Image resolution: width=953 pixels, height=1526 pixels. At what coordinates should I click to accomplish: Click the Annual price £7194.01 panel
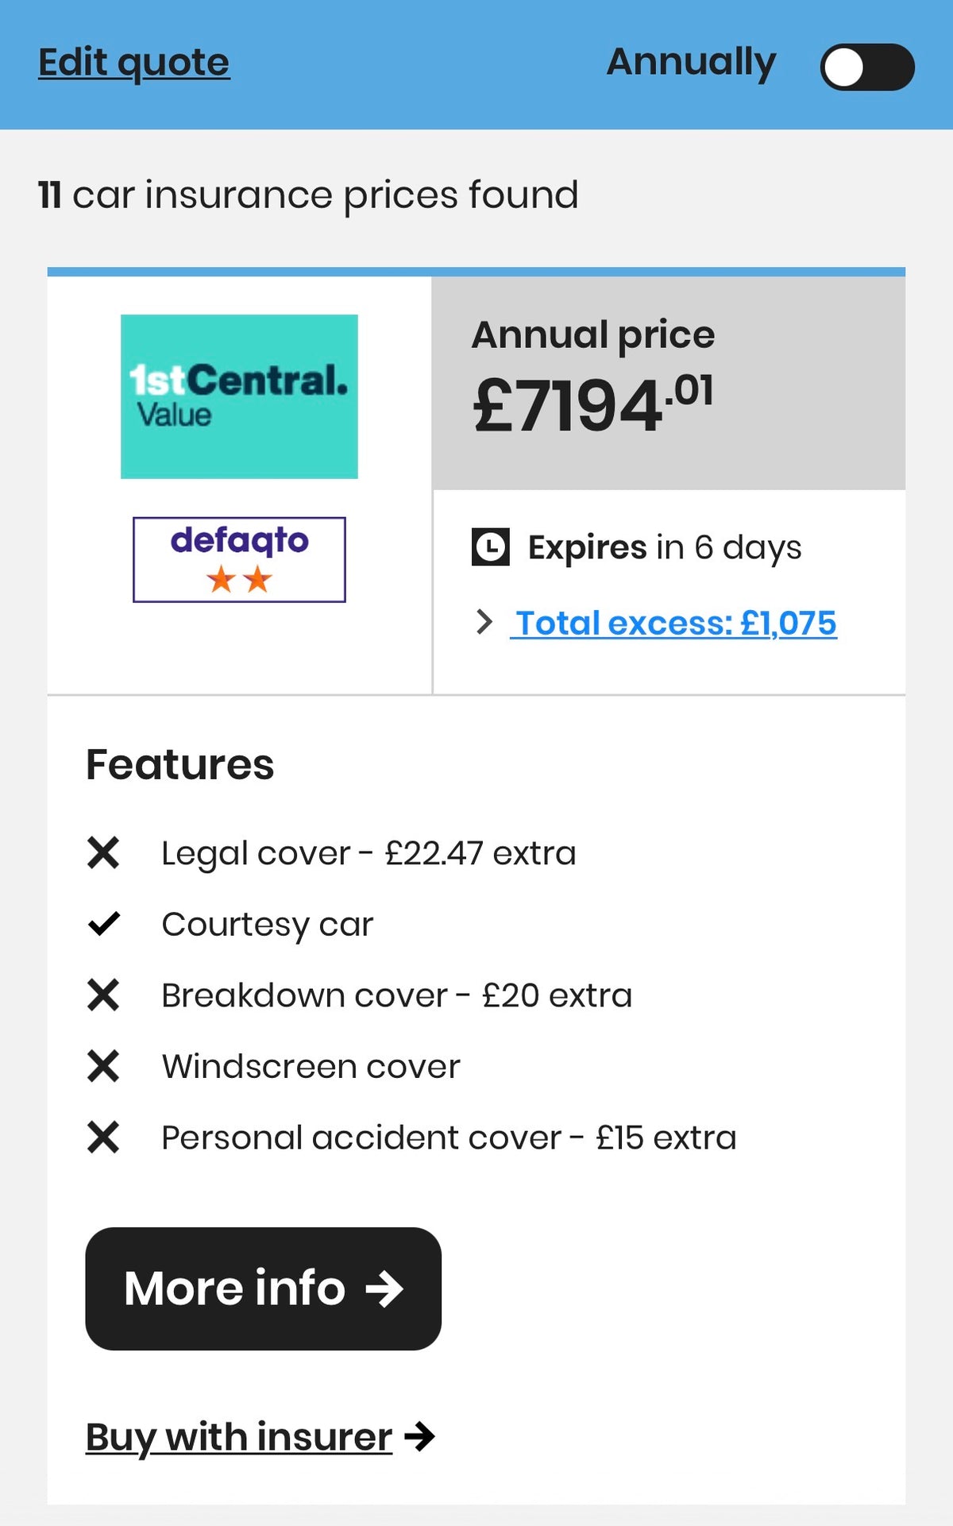coord(668,383)
